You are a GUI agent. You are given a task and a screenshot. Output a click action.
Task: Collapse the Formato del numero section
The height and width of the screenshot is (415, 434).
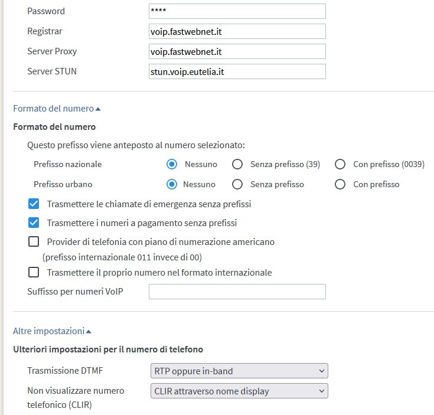click(57, 109)
